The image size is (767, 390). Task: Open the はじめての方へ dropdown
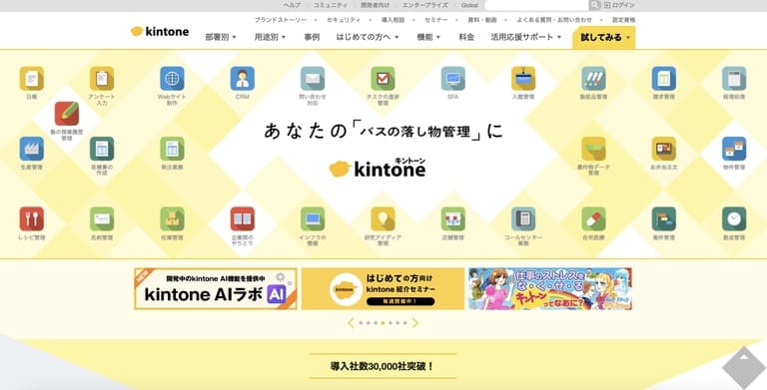point(368,37)
